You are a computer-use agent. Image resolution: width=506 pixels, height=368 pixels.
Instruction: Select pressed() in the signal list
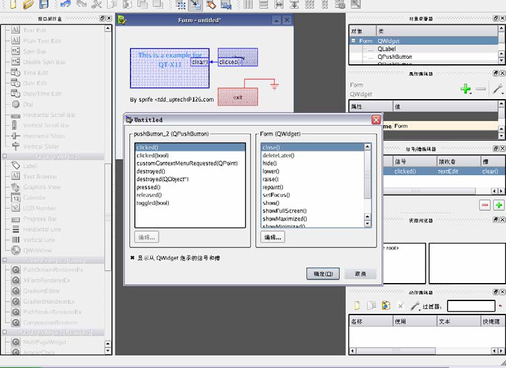tap(149, 187)
